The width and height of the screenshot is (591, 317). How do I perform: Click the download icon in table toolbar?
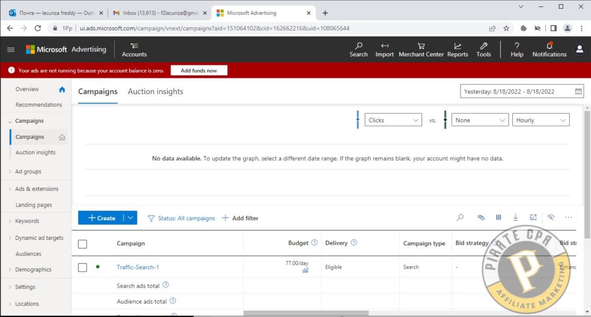tap(515, 218)
